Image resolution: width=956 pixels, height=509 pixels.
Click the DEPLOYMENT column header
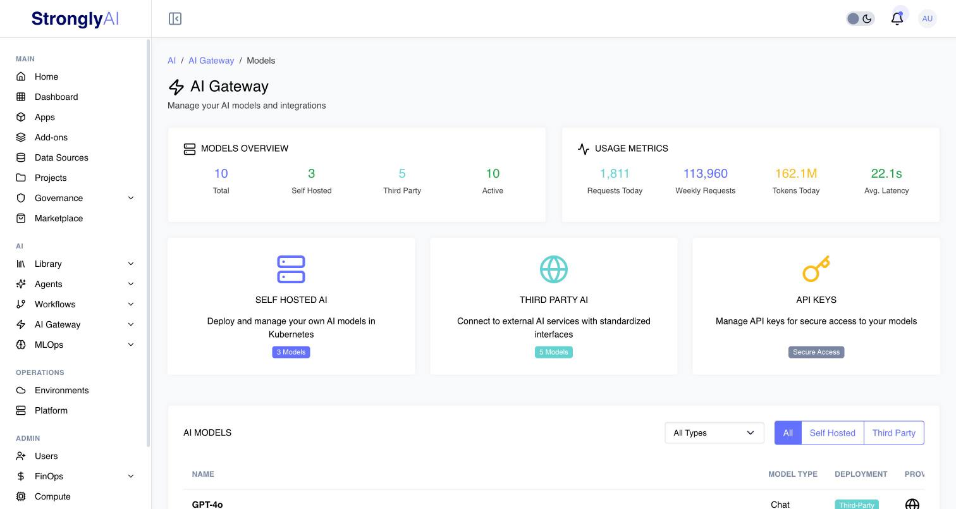click(x=861, y=474)
